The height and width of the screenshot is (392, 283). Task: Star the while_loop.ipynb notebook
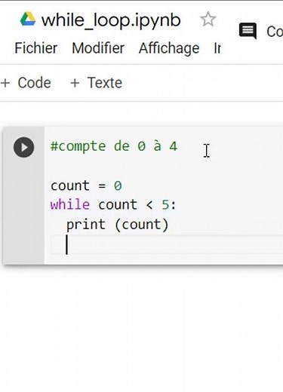208,19
